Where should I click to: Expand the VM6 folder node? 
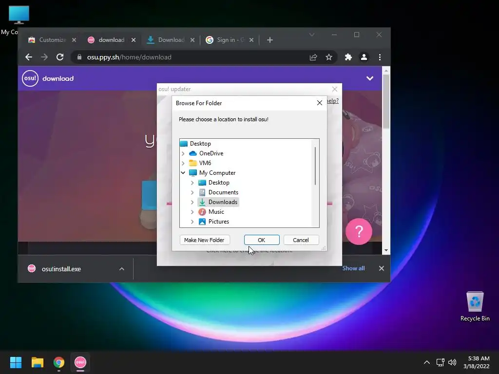(183, 163)
